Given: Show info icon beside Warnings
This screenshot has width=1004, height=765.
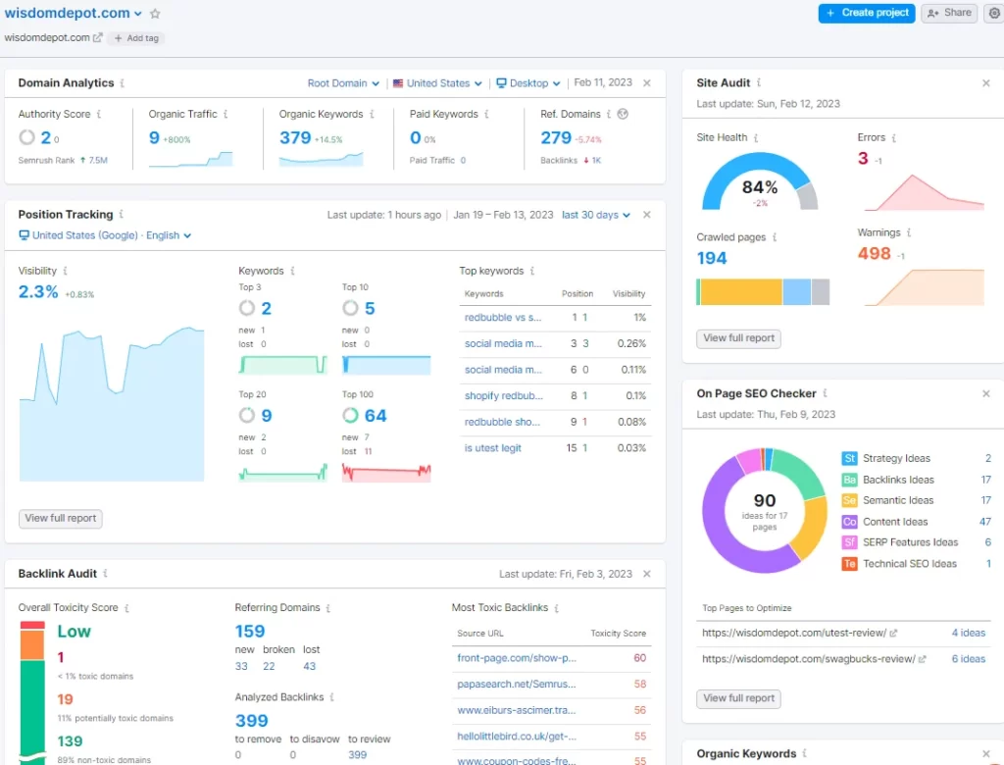Looking at the screenshot, I should pyautogui.click(x=909, y=232).
